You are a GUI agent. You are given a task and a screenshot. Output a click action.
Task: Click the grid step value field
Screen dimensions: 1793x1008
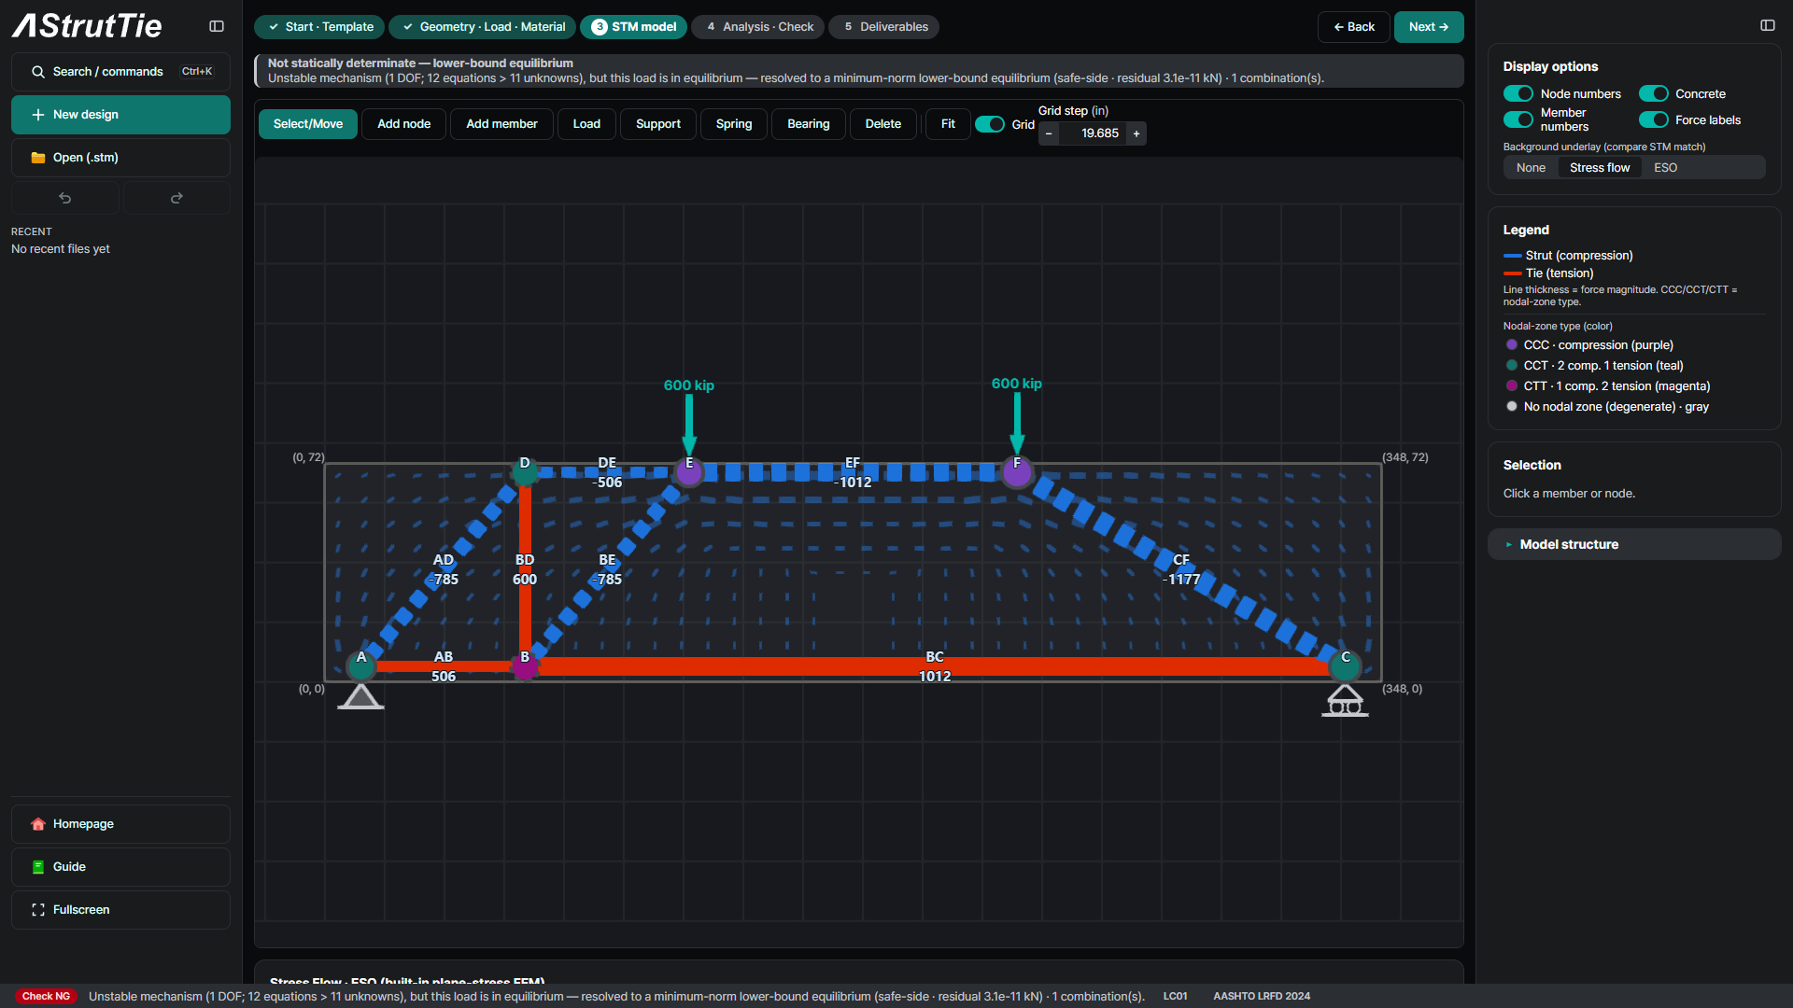click(x=1093, y=133)
